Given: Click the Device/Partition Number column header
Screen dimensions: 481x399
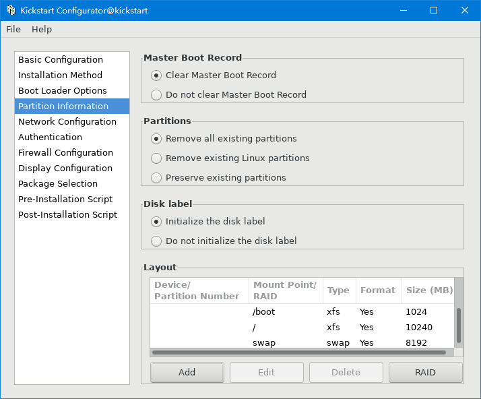Looking at the screenshot, I should coord(199,290).
